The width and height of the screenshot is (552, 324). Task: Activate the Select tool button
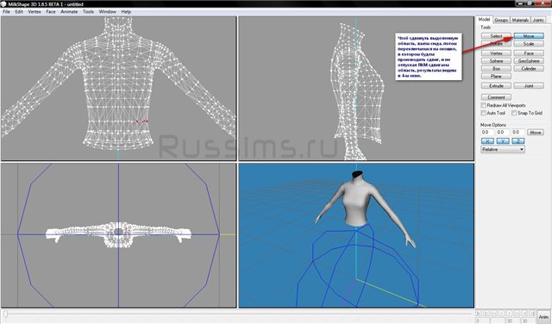click(496, 36)
